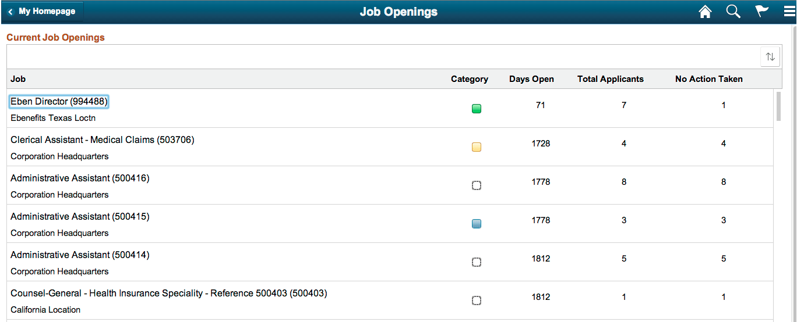Open Clerical Assistant - Medical Claims (503706)
Image resolution: width=797 pixels, height=322 pixels.
pos(103,140)
